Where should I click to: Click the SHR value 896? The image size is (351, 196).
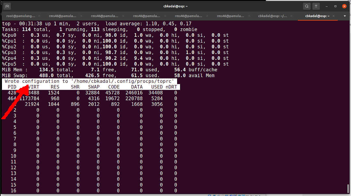coord(75,104)
